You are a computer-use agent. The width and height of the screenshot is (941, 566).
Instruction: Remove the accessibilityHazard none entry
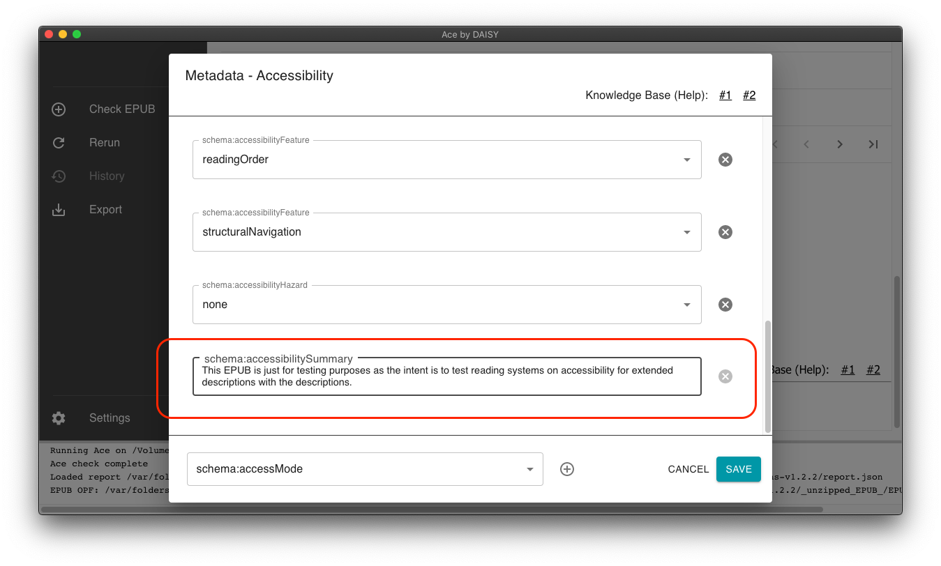pos(725,305)
